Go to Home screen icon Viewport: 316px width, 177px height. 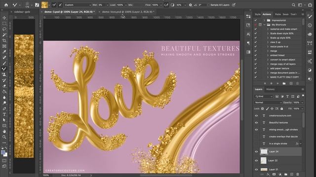pos(6,5)
